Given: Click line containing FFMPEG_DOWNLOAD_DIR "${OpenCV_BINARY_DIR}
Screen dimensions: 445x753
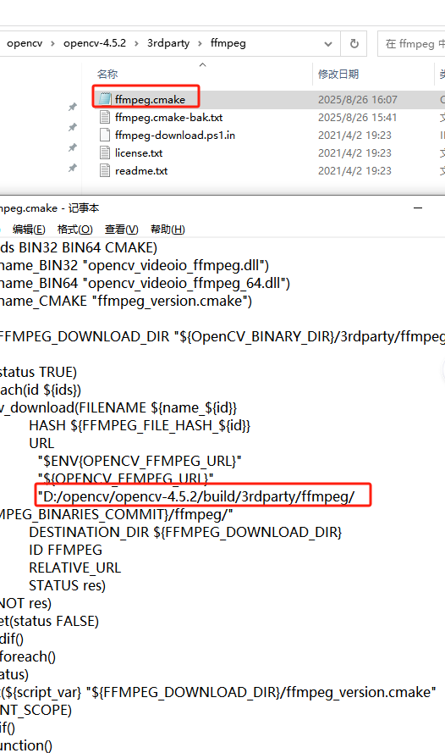Looking at the screenshot, I should click(222, 336).
